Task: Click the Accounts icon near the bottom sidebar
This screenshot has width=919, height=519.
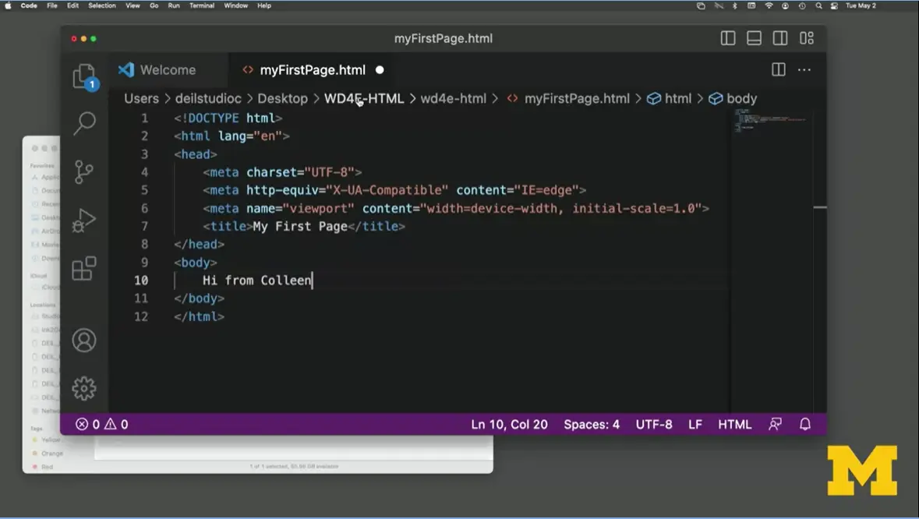Action: pos(84,340)
